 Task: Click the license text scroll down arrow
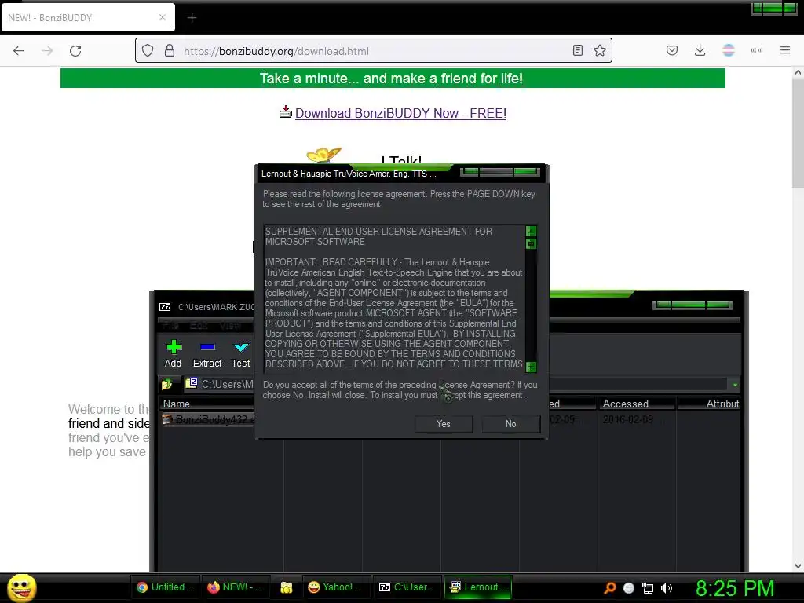click(x=532, y=367)
